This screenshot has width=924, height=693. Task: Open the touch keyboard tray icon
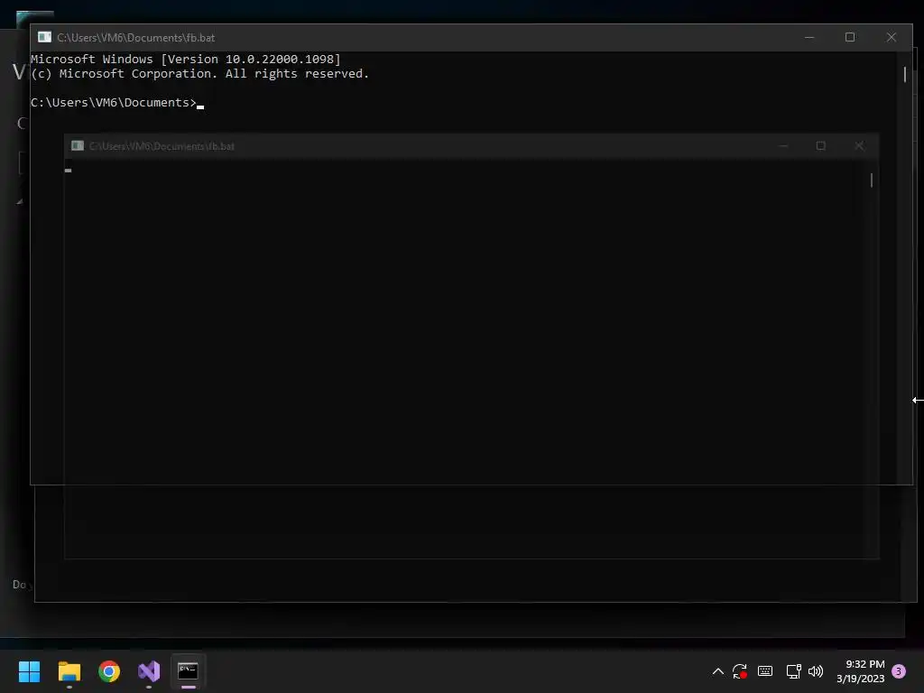tap(765, 671)
